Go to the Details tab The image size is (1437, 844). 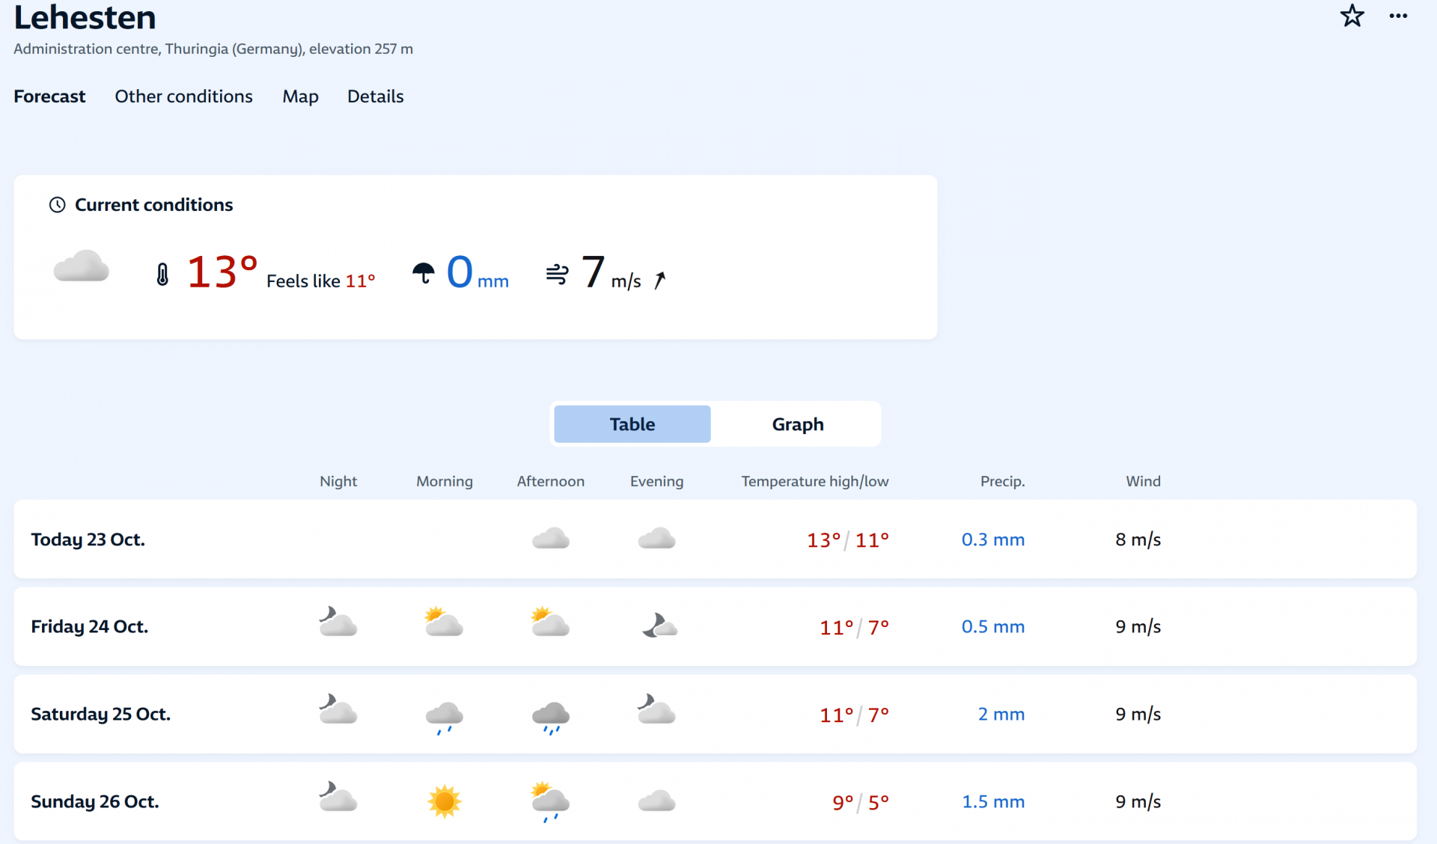[375, 97]
